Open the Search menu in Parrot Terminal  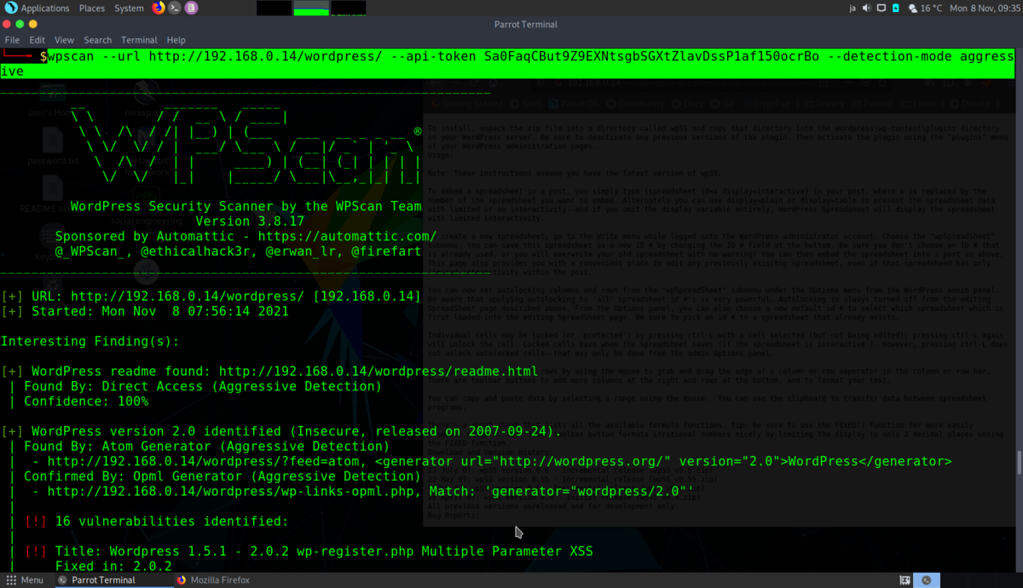[x=97, y=40]
